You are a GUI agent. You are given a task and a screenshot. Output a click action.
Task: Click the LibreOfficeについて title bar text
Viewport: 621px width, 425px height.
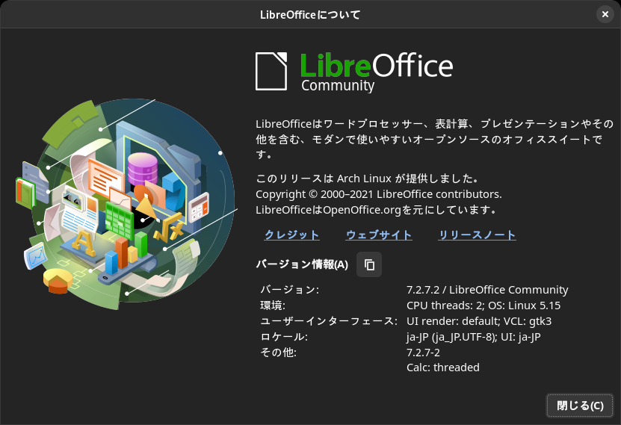coord(310,15)
